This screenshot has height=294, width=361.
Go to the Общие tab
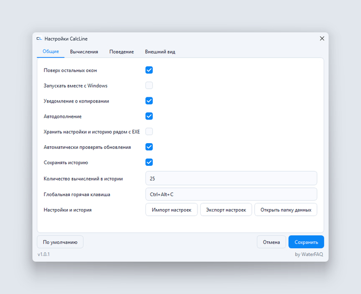51,51
